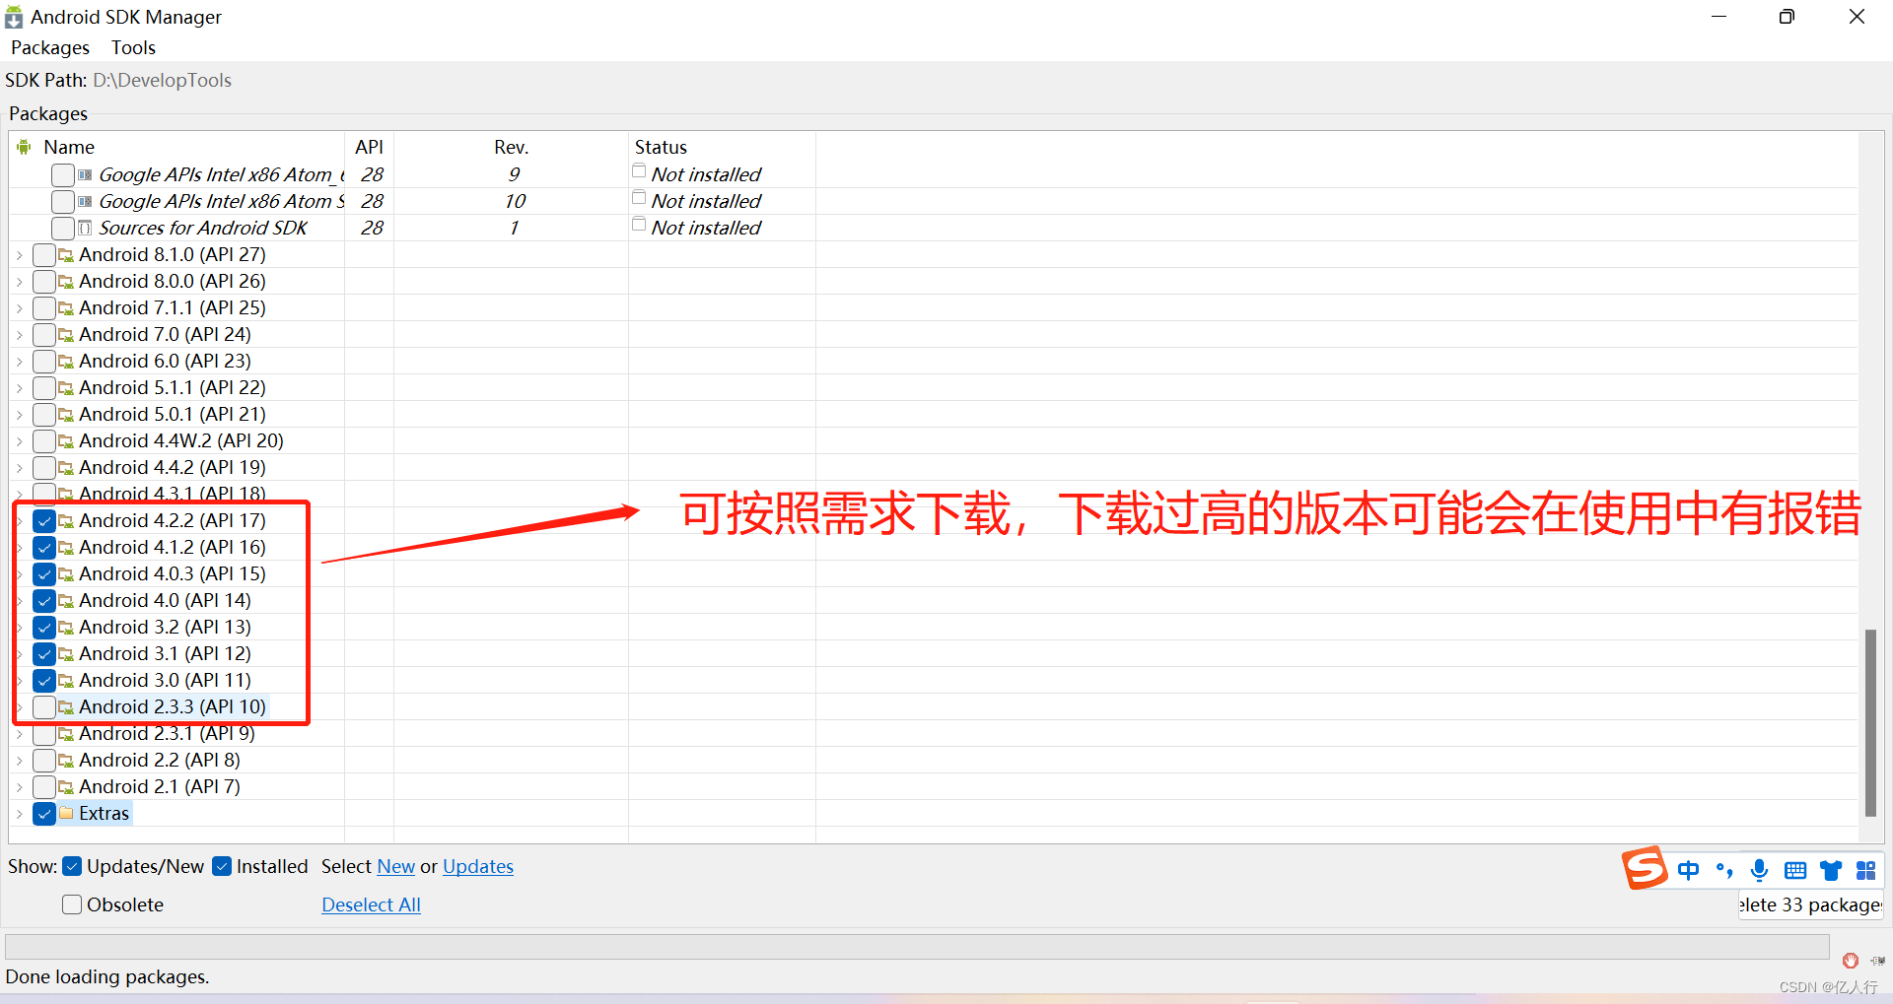Click the folder icon of Android 7.0 (API 24)

tap(66, 335)
